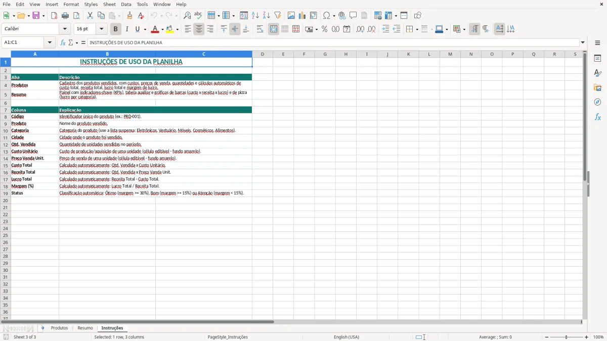The image size is (607, 341).
Task: Select column D header
Action: tap(263, 54)
